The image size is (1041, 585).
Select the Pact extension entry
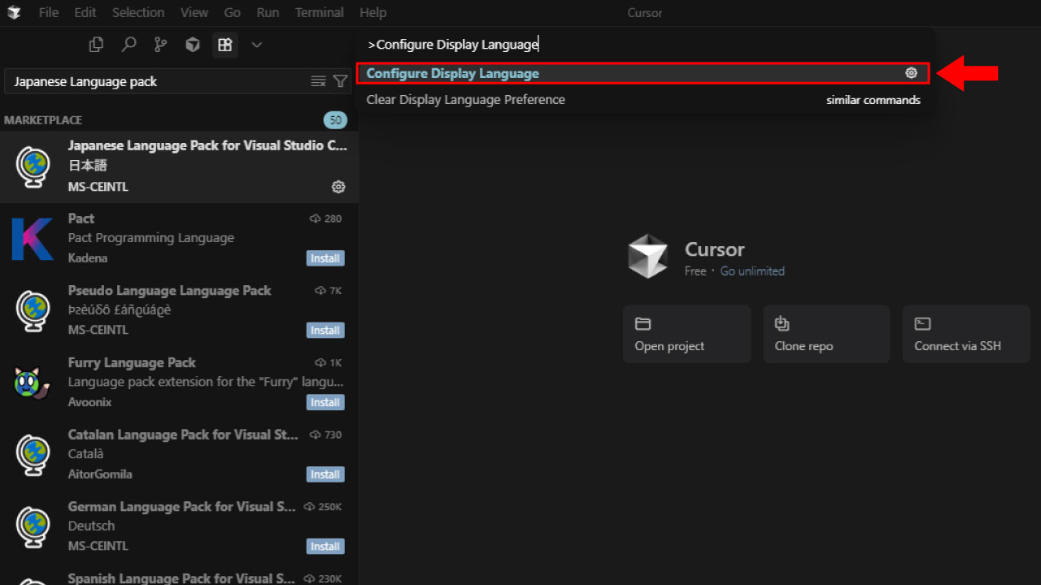pyautogui.click(x=179, y=239)
